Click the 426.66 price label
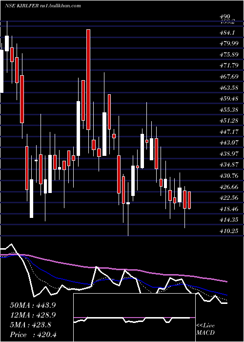Viewport: 244px width, 342px height. [x=229, y=187]
